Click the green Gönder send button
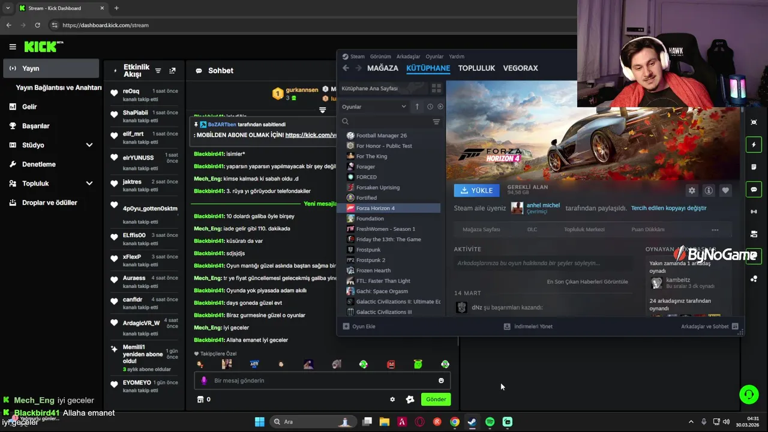Viewport: 768px width, 432px height. 436,400
